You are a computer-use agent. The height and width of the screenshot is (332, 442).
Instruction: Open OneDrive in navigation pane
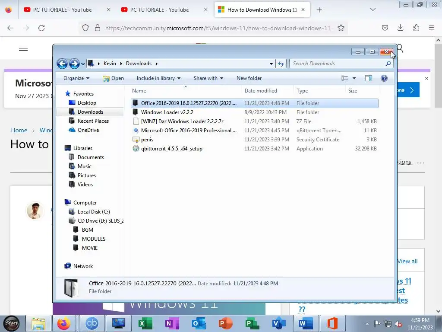[x=88, y=130]
